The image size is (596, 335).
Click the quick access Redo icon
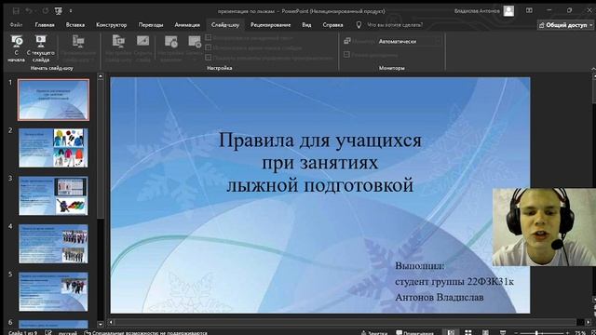46,11
